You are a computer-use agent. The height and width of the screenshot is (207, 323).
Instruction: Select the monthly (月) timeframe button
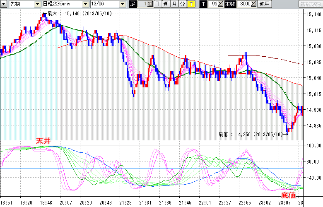(174, 4)
